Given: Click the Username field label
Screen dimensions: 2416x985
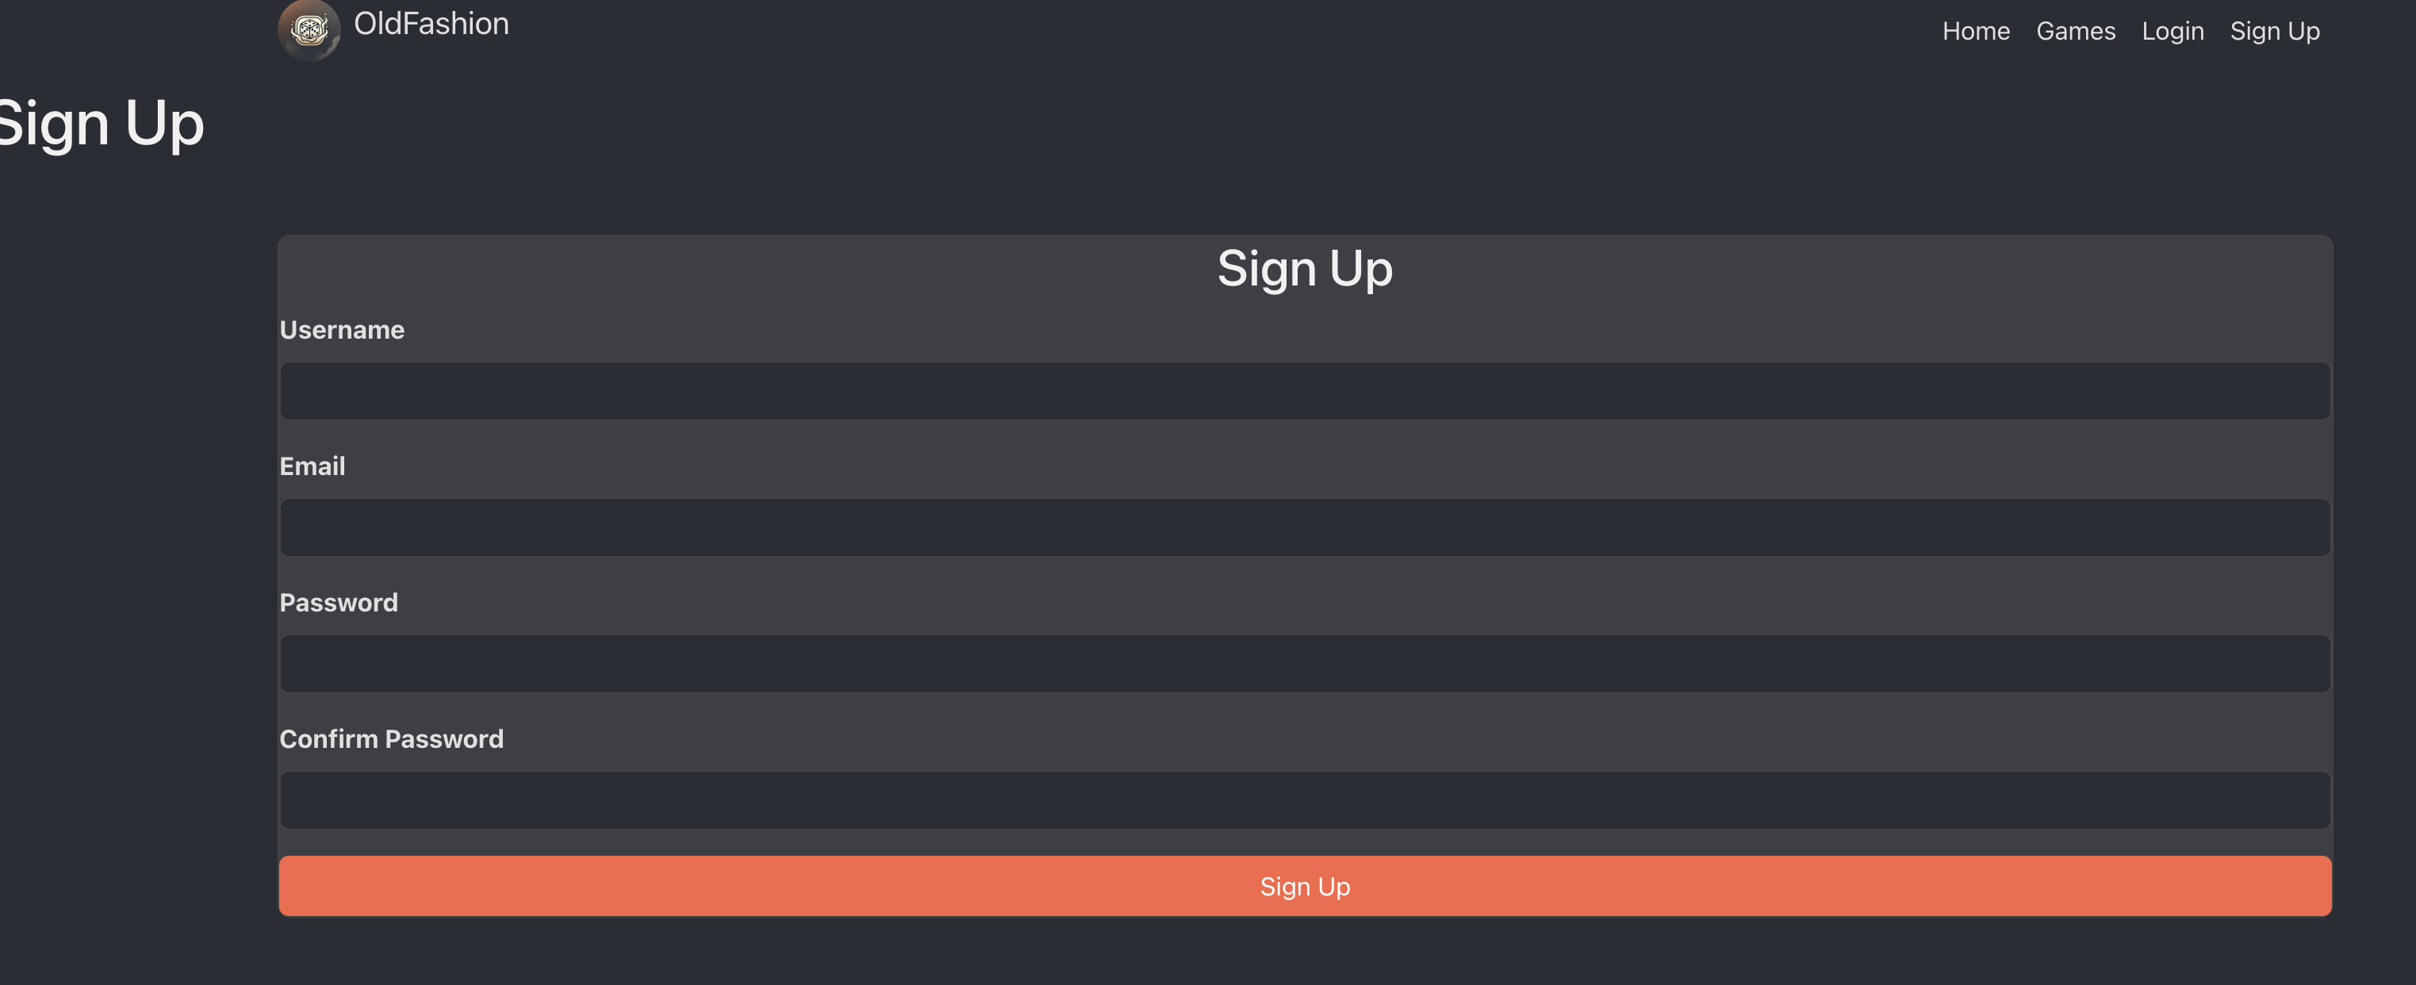Looking at the screenshot, I should tap(341, 330).
